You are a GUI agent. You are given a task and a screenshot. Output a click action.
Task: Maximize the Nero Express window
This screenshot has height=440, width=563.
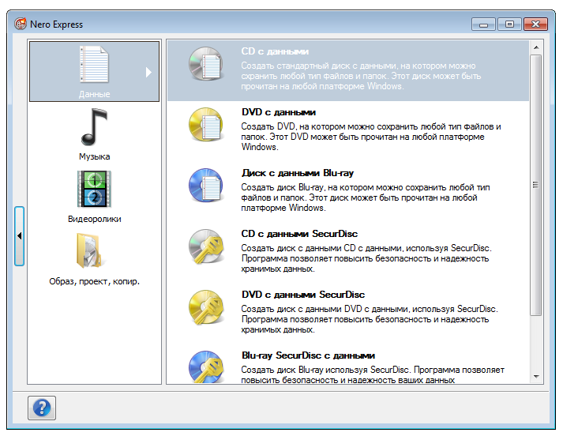pyautogui.click(x=509, y=24)
